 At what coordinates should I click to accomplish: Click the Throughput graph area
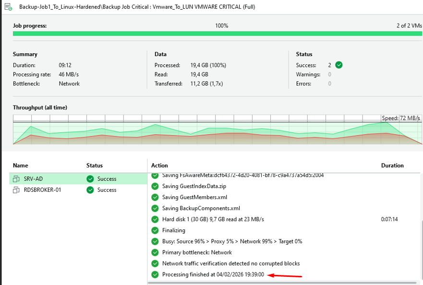(211, 130)
